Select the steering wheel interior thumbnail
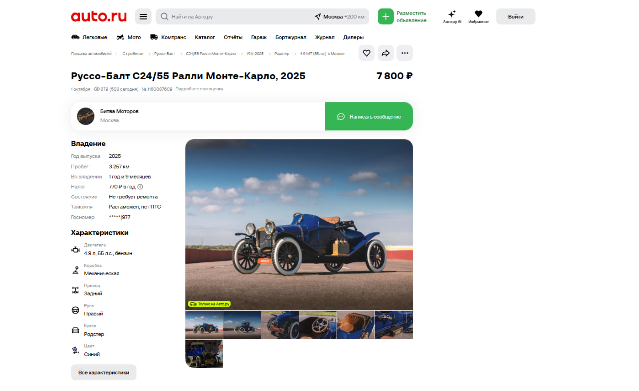The width and height of the screenshot is (639, 391). pyautogui.click(x=318, y=325)
